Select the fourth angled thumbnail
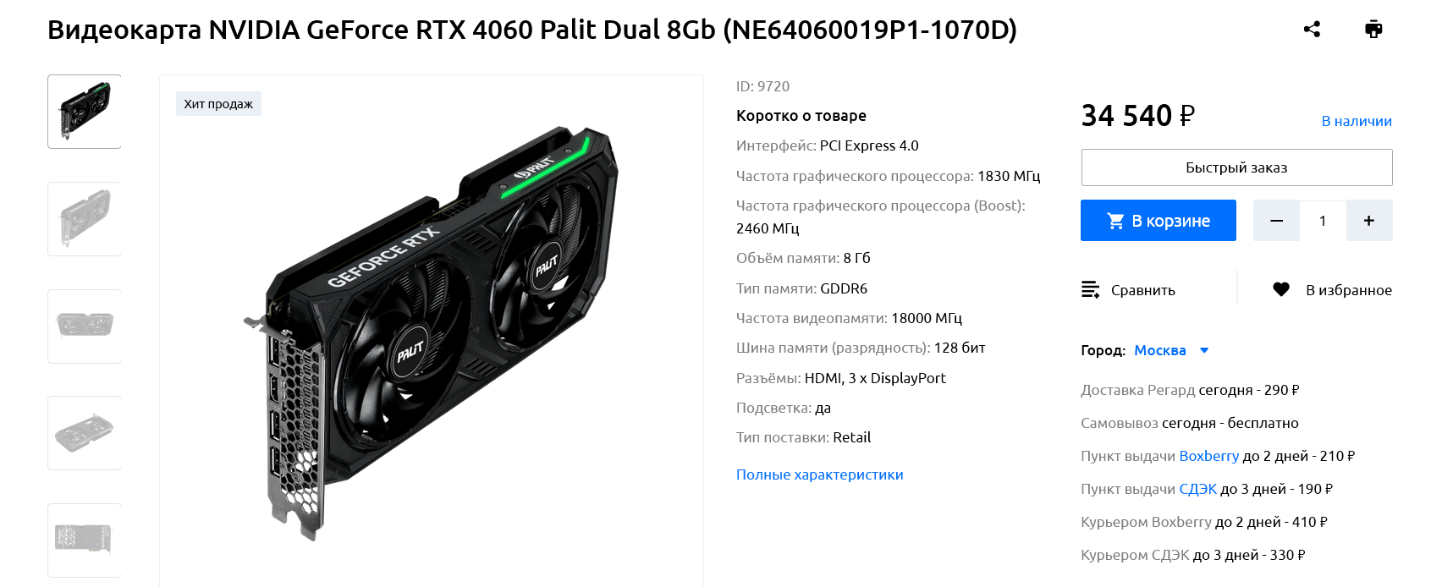Viewport: 1442px width, 587px height. coord(85,433)
